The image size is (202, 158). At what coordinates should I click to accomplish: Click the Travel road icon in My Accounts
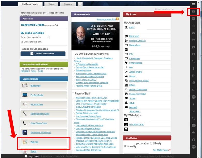coord(126,103)
